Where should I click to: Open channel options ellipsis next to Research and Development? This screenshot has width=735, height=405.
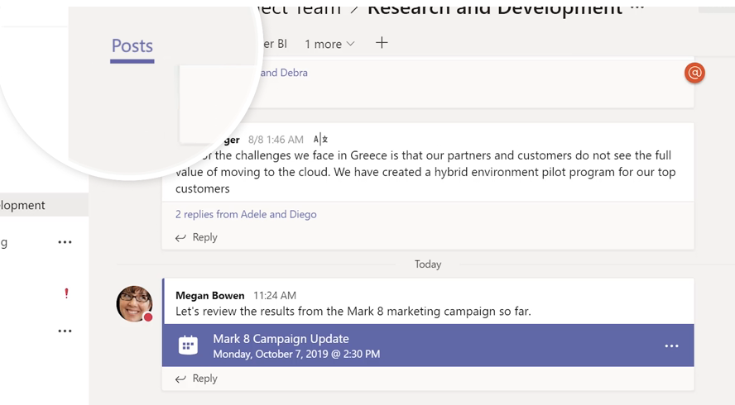point(637,8)
